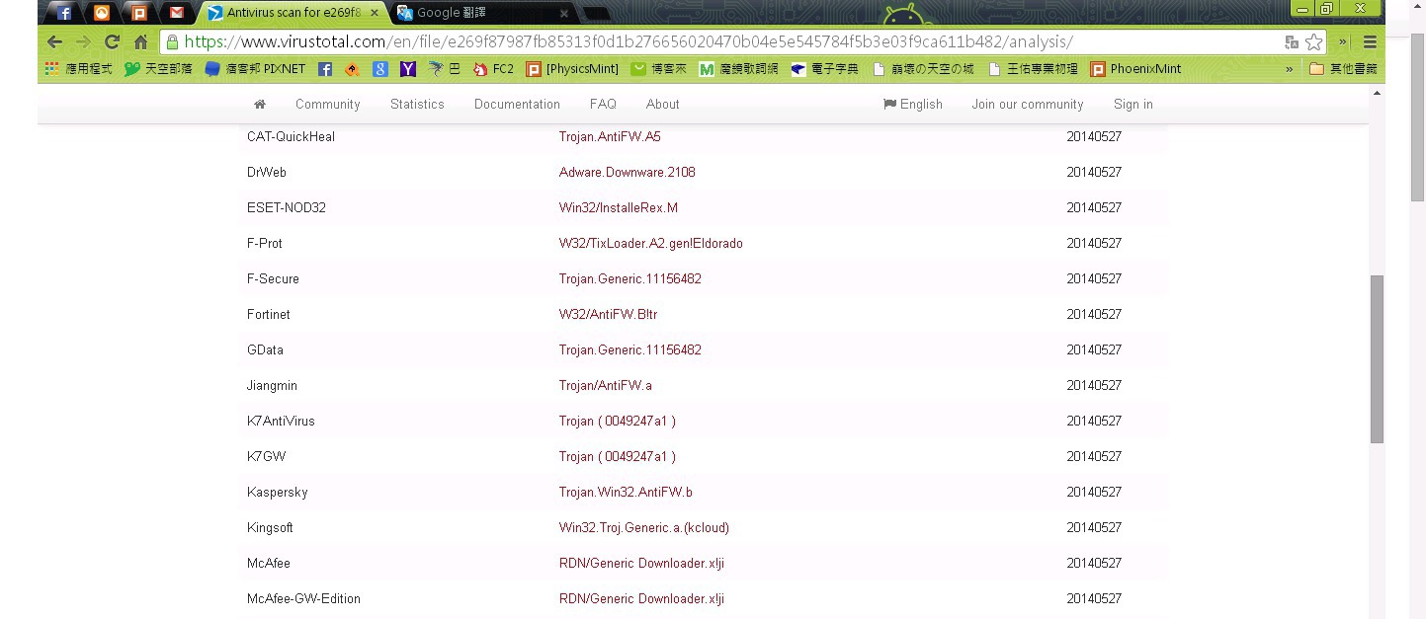Switch to the pinned Facebook tab
The image size is (1426, 619).
64,13
